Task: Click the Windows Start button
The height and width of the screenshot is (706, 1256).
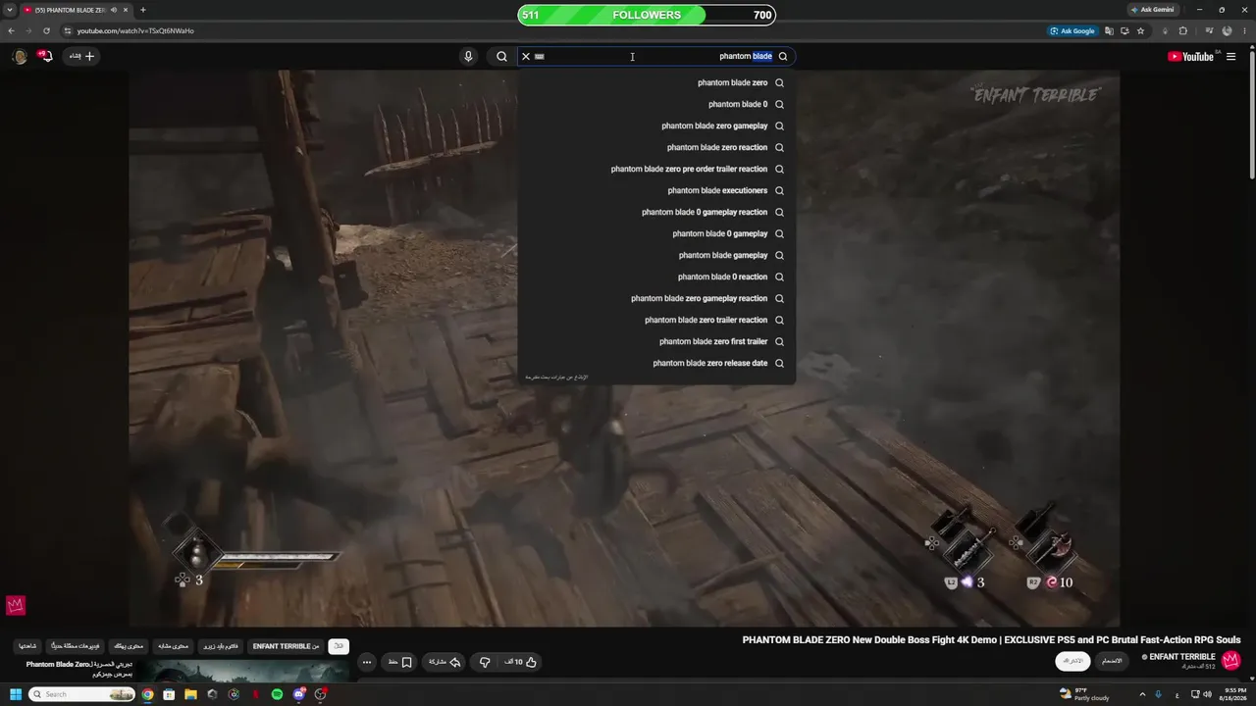Action: click(x=16, y=694)
